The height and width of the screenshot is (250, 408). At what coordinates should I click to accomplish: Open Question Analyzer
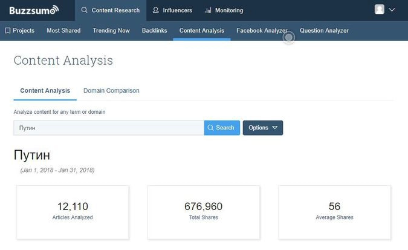[x=324, y=30]
